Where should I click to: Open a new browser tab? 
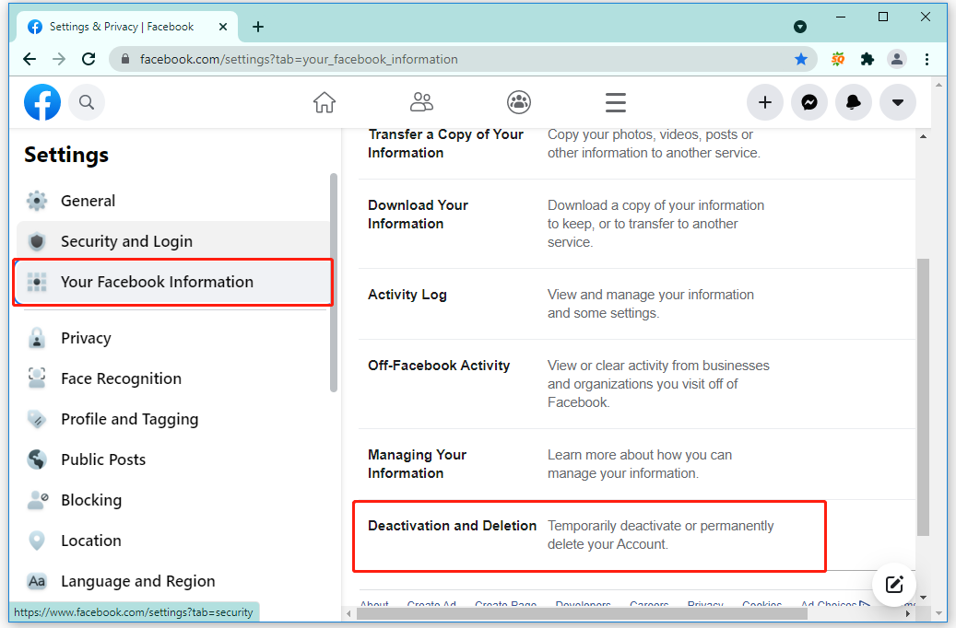258,27
